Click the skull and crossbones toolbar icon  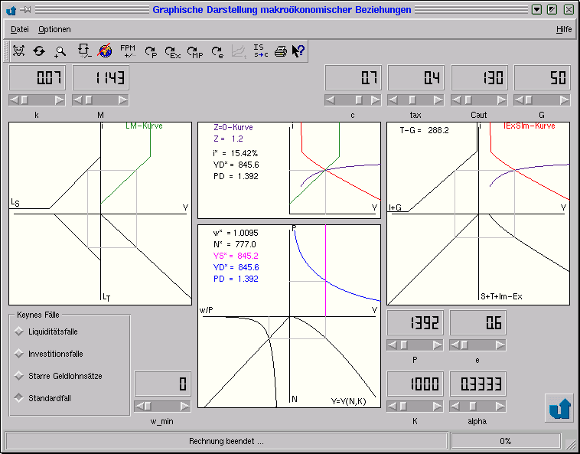click(19, 51)
